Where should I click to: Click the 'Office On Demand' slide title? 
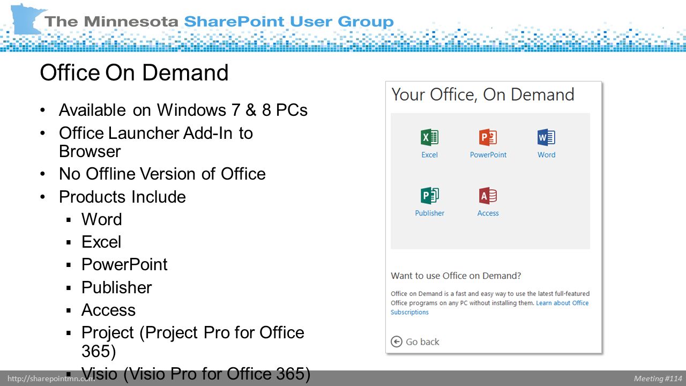tap(134, 72)
